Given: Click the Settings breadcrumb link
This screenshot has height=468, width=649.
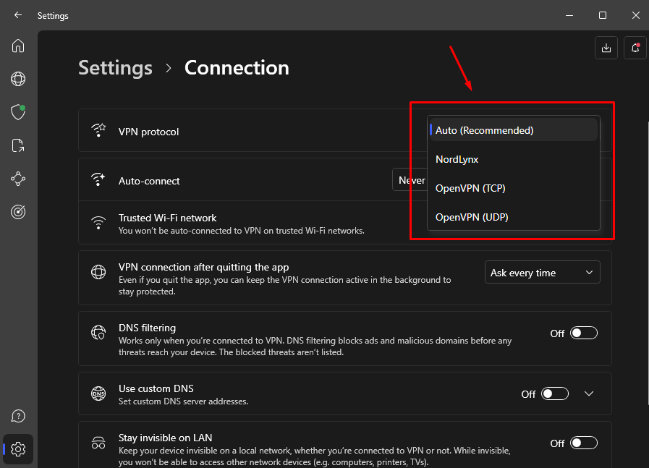Looking at the screenshot, I should click(116, 67).
